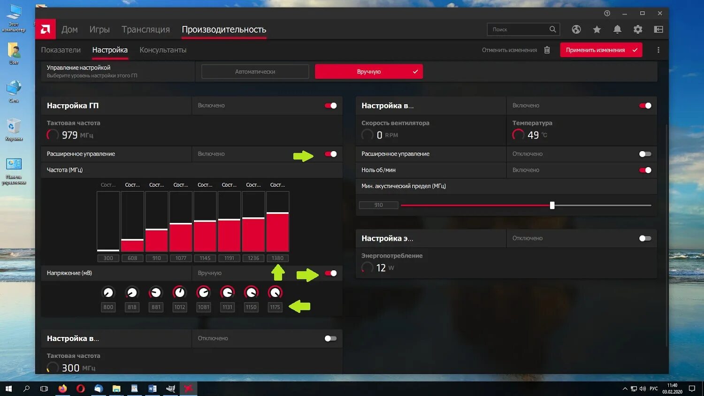
Task: Adjust the 300 MHz frequency bar
Action: pos(108,221)
